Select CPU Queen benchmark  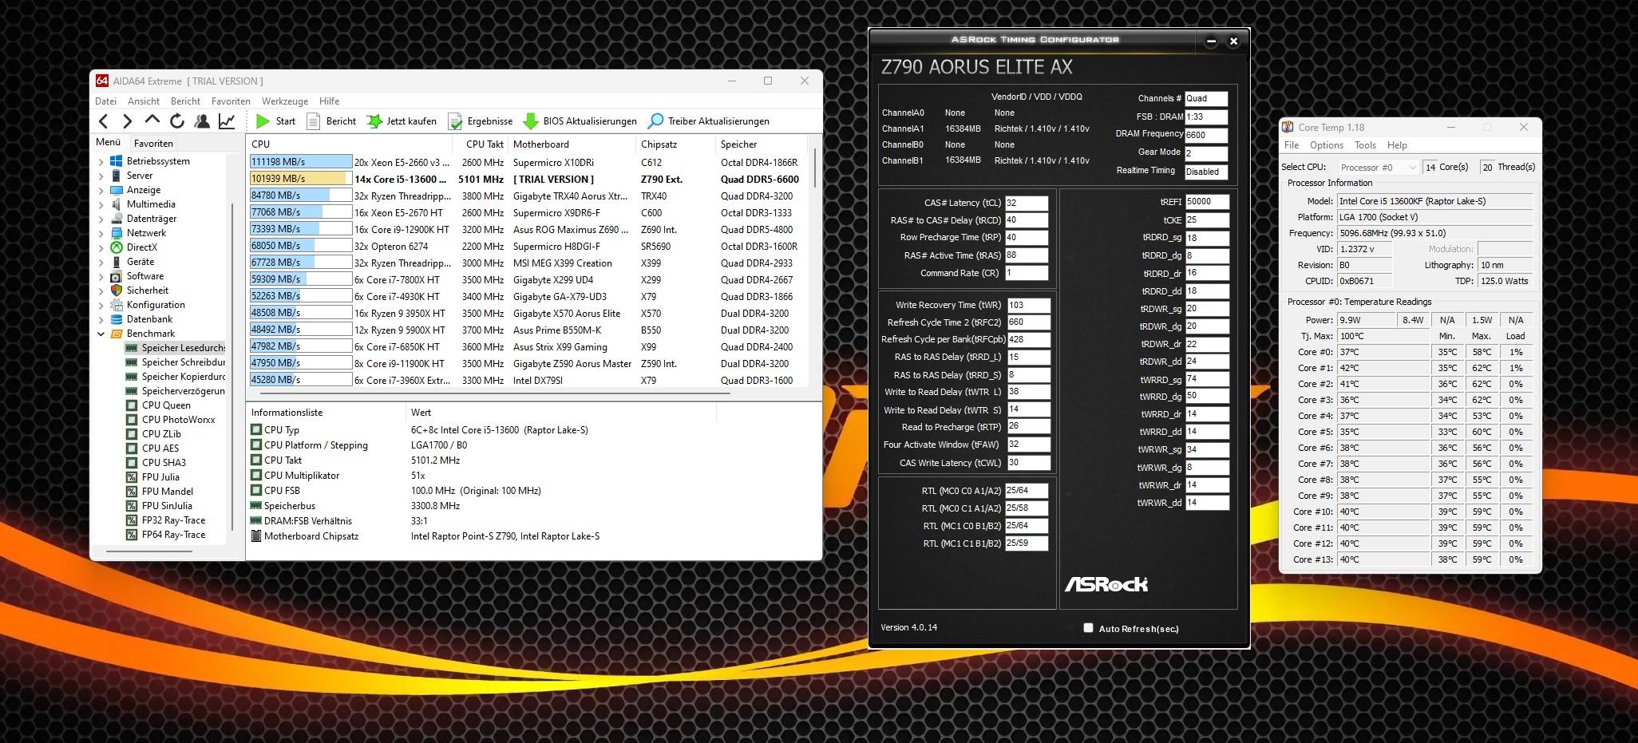point(158,405)
